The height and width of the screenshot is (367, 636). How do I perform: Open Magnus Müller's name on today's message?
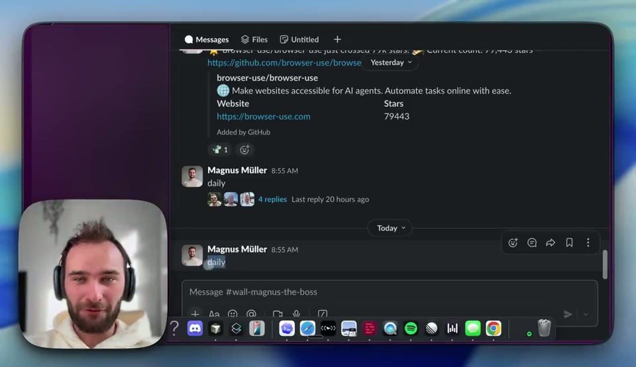pos(237,249)
